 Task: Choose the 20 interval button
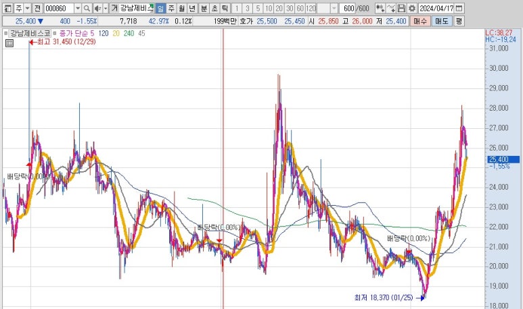point(279,8)
